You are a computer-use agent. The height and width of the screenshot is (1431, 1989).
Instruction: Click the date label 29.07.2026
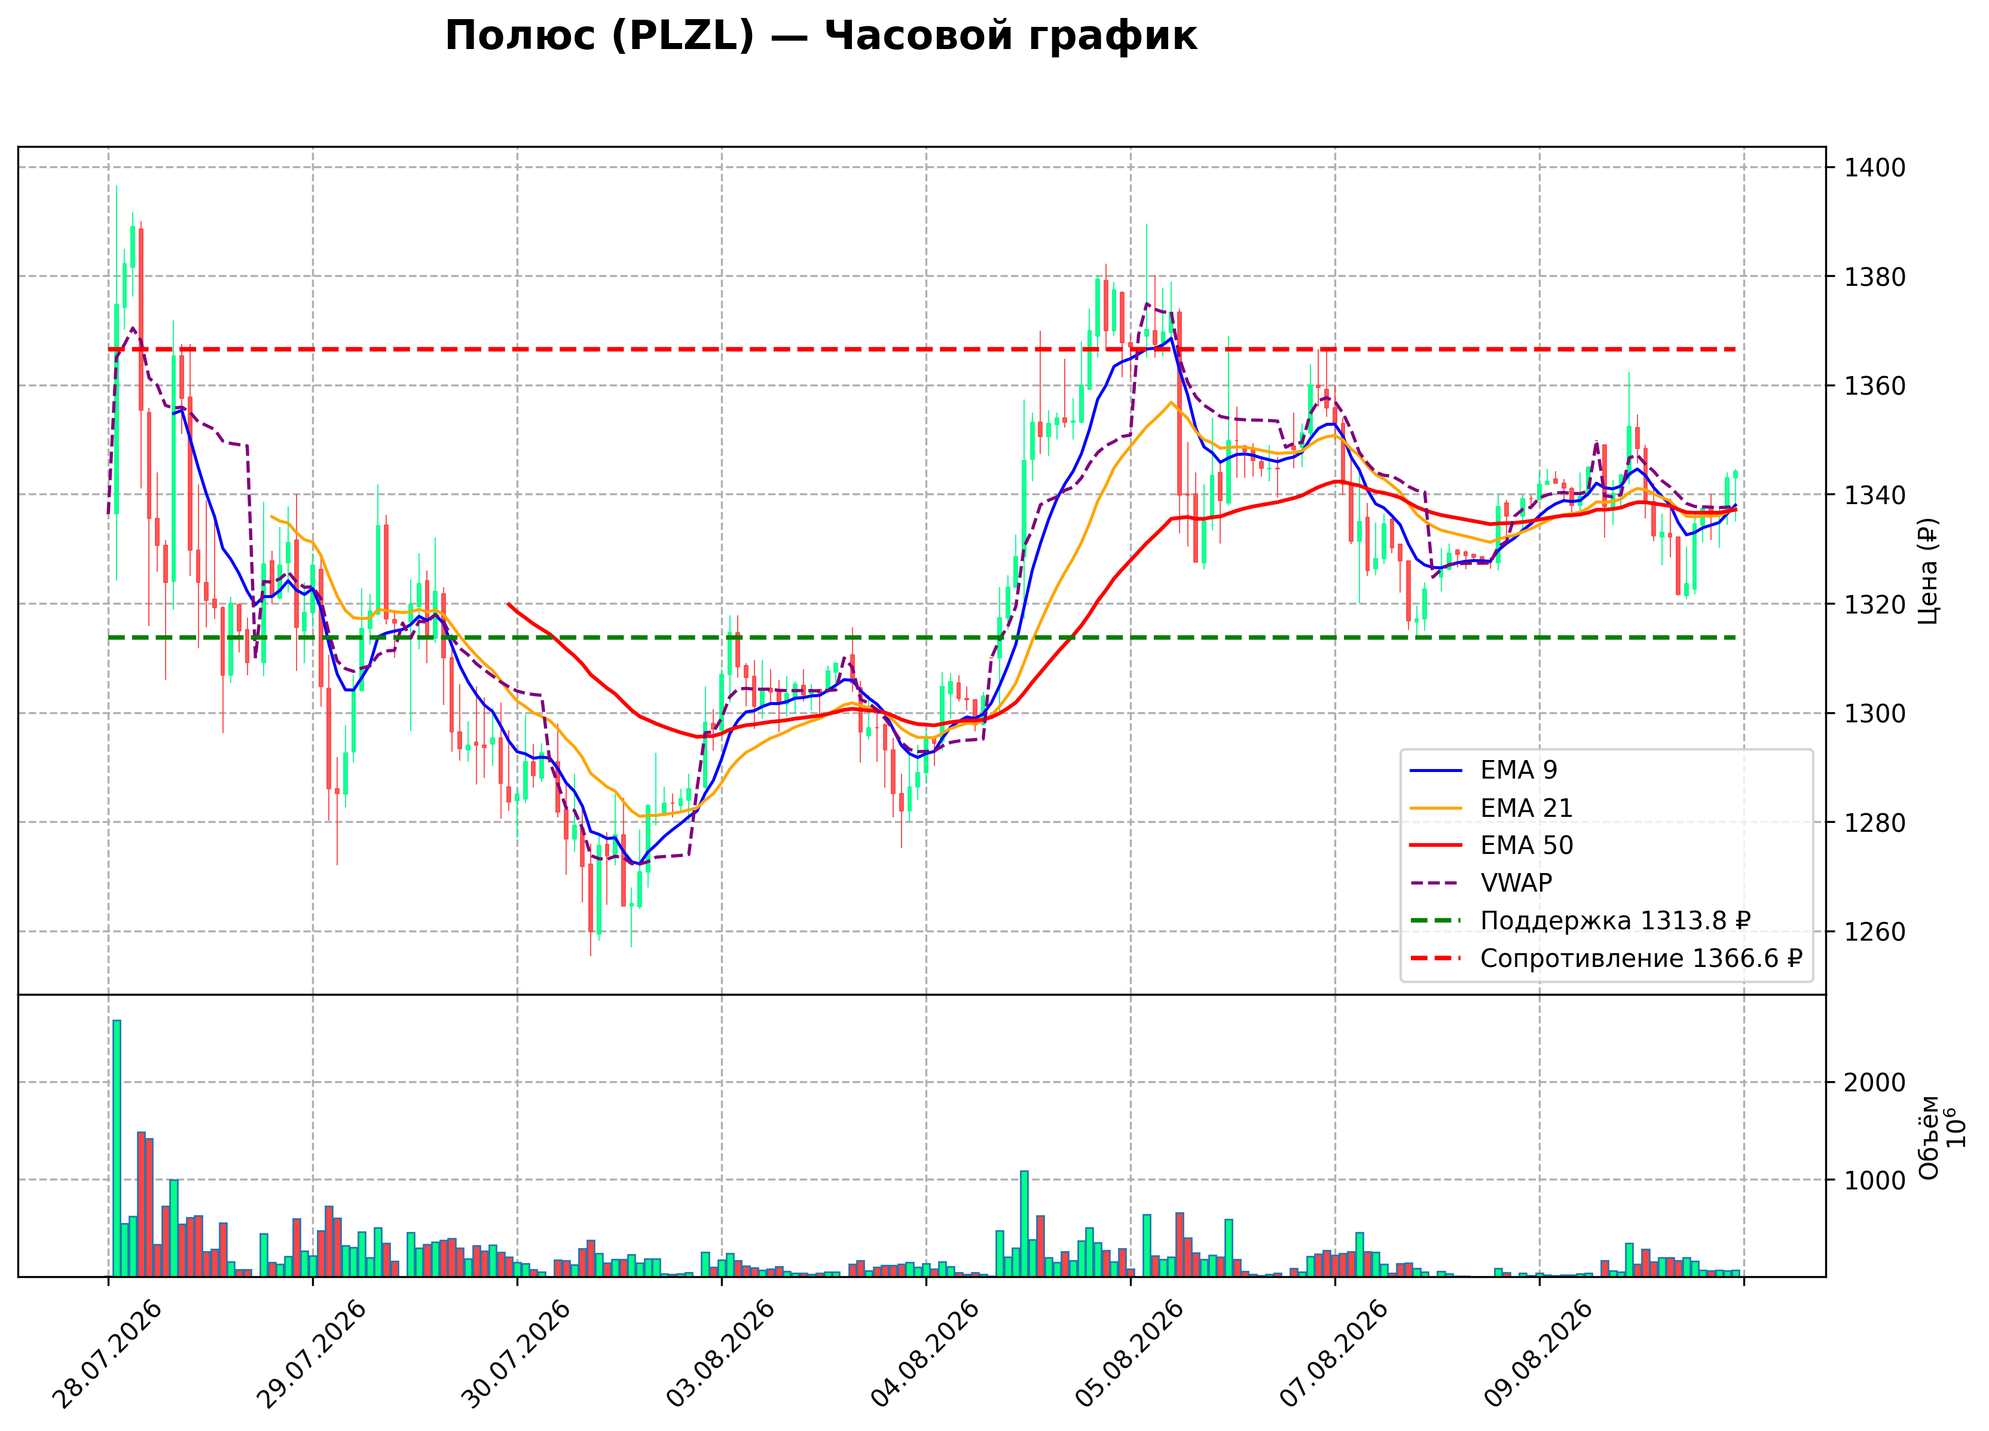(x=311, y=1354)
